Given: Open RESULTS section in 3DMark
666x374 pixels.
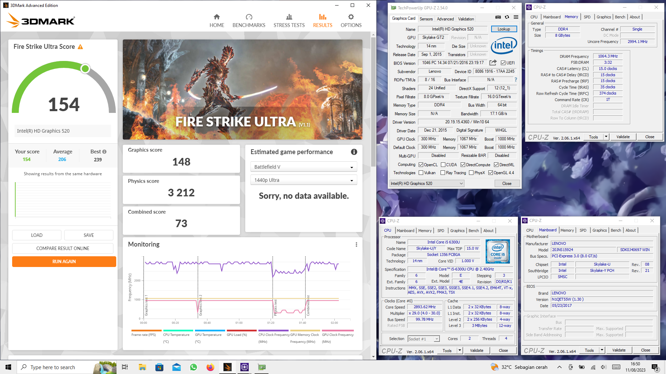Looking at the screenshot, I should pyautogui.click(x=323, y=21).
